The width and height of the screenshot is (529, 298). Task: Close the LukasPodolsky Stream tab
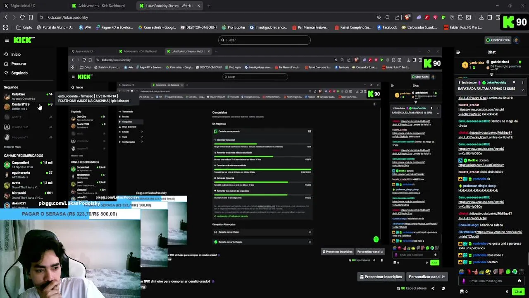[198, 6]
